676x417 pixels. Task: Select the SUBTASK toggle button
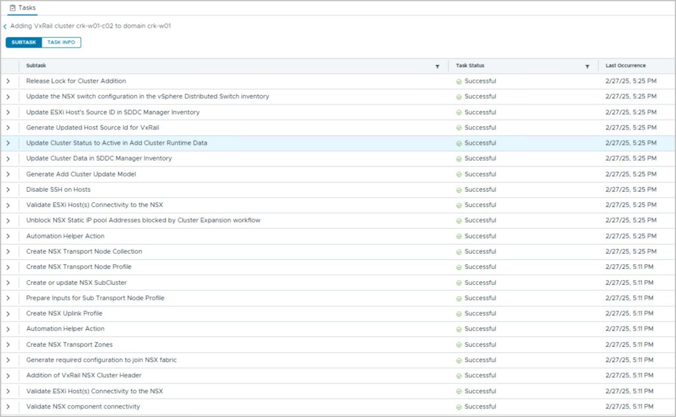coord(24,42)
